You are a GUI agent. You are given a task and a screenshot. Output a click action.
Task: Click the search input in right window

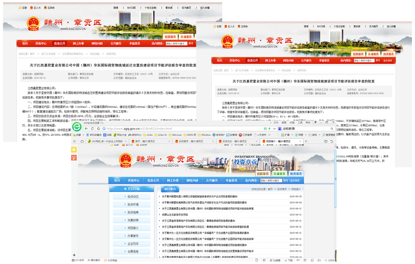[364, 61]
